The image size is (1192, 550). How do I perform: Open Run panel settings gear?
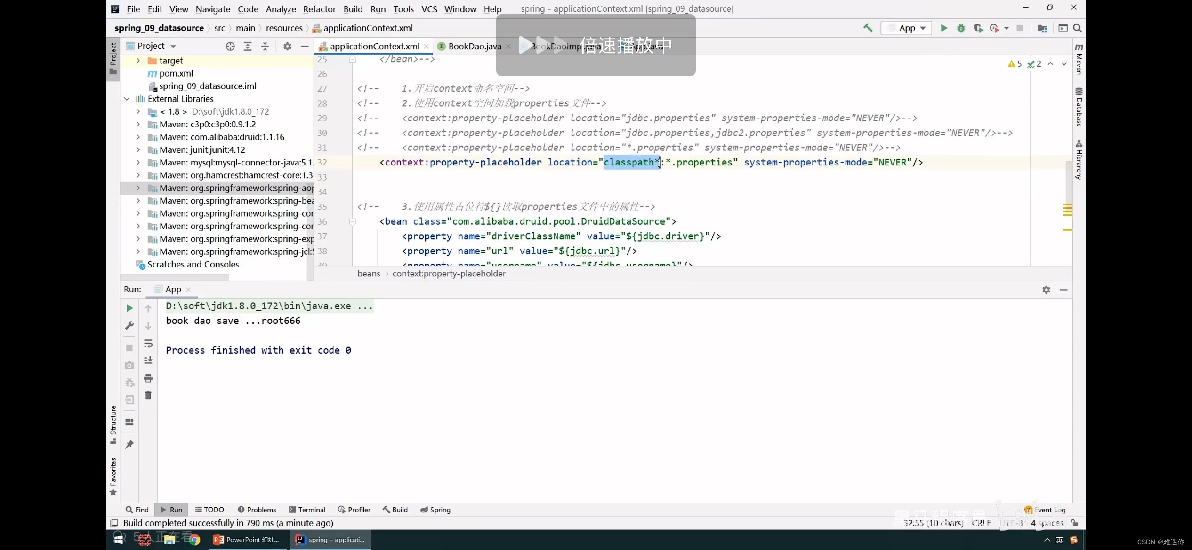click(x=1046, y=290)
